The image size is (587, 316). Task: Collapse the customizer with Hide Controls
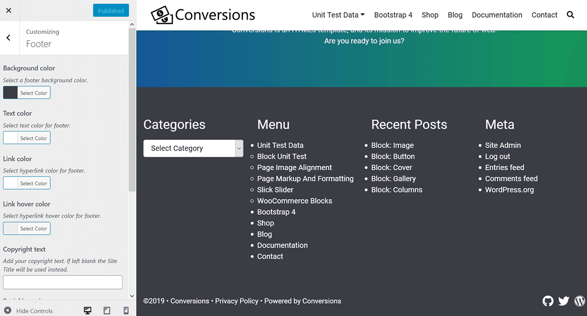tap(28, 311)
